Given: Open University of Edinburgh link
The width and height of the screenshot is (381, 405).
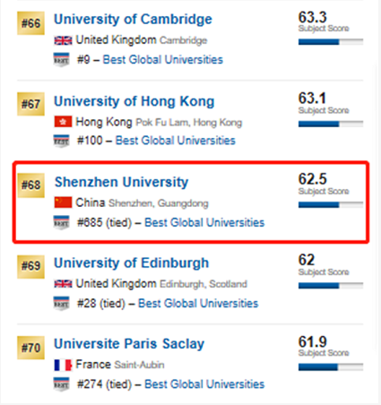Looking at the screenshot, I should pyautogui.click(x=131, y=263).
